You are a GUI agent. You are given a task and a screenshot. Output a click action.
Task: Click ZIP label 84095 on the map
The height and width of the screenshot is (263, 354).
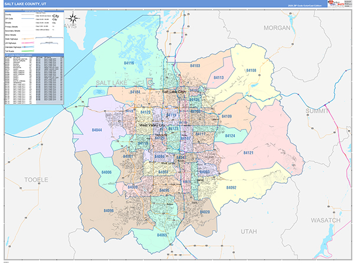165,190
